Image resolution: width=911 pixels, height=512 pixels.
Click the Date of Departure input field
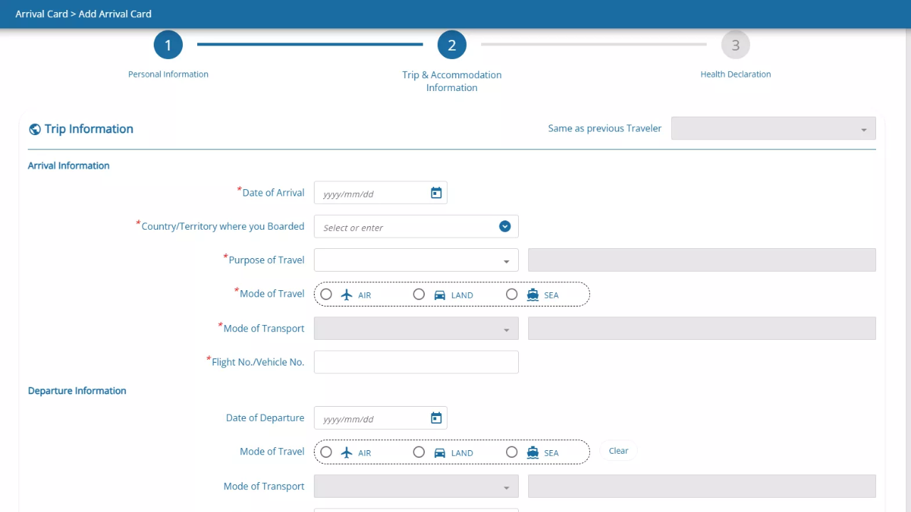click(x=380, y=418)
